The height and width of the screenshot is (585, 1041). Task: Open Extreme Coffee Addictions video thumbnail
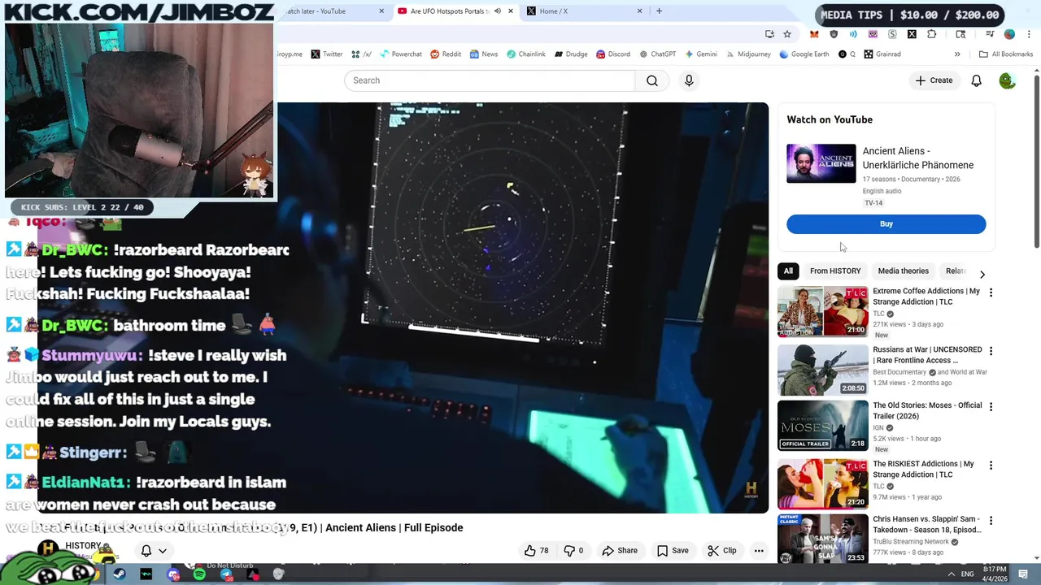(822, 311)
